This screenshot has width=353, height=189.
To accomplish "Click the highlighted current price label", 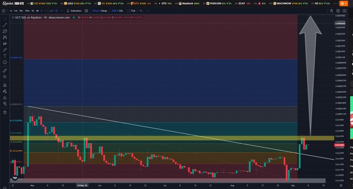I will [x=340, y=145].
